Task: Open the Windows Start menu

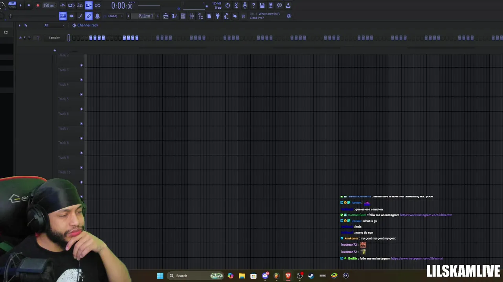Action: (x=160, y=276)
